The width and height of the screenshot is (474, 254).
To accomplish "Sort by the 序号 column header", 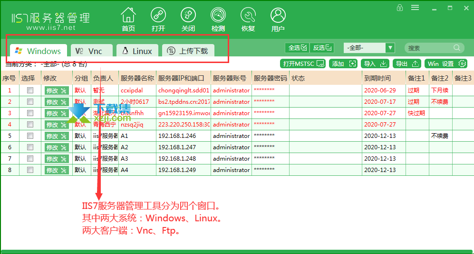I will pos(10,78).
